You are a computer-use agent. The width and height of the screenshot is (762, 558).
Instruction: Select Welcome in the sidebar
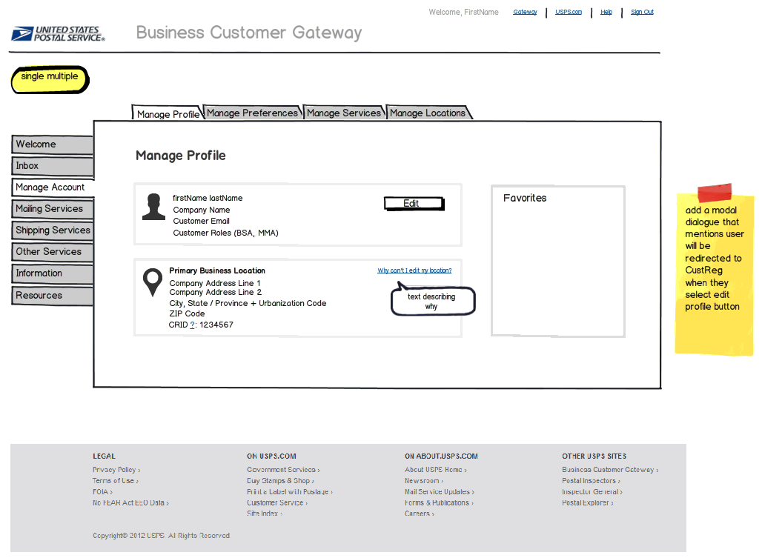52,145
